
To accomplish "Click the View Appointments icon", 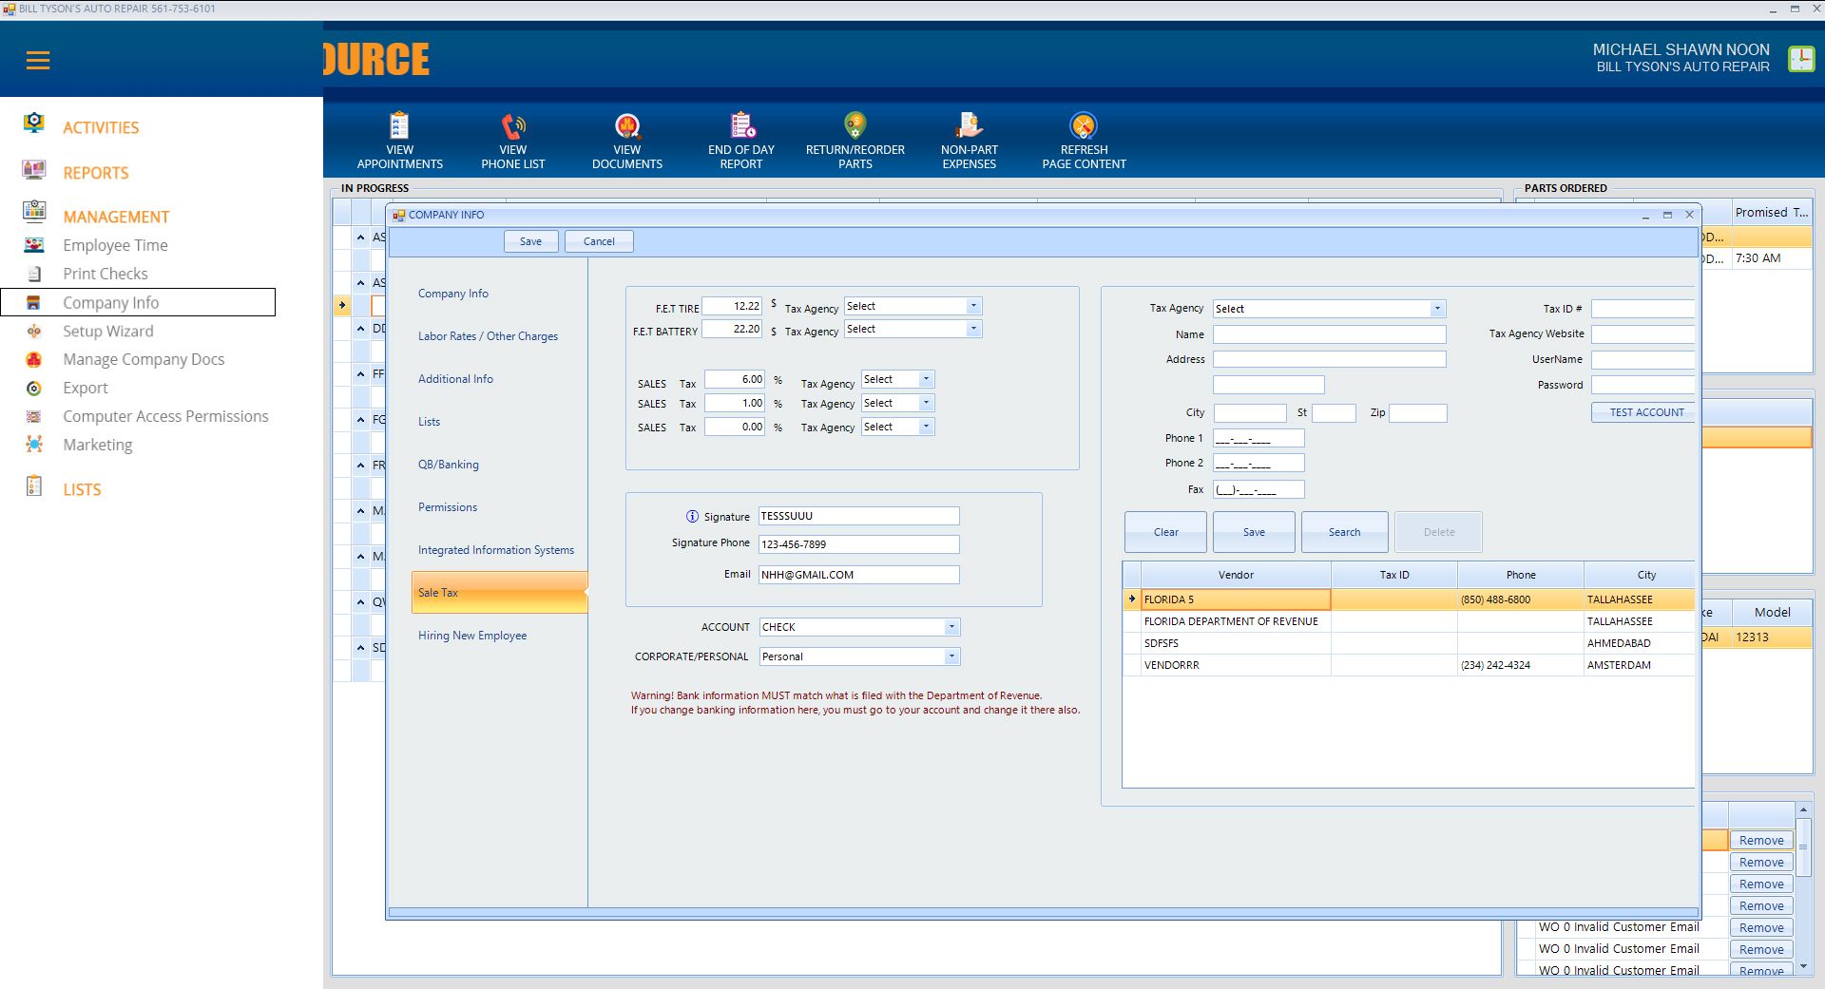I will pos(399,126).
